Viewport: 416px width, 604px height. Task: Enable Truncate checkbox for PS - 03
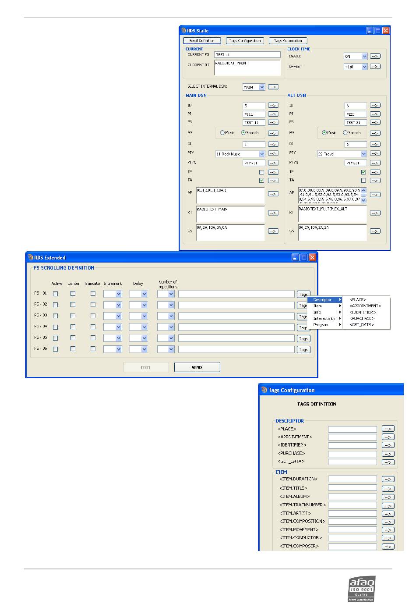[93, 316]
